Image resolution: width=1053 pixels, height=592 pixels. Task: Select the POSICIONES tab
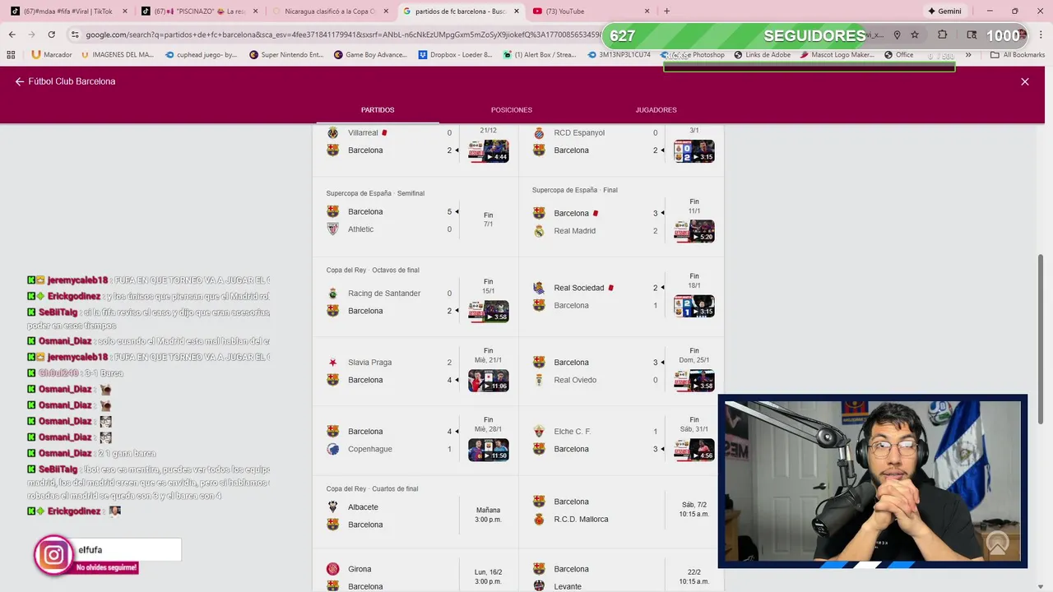click(x=512, y=109)
